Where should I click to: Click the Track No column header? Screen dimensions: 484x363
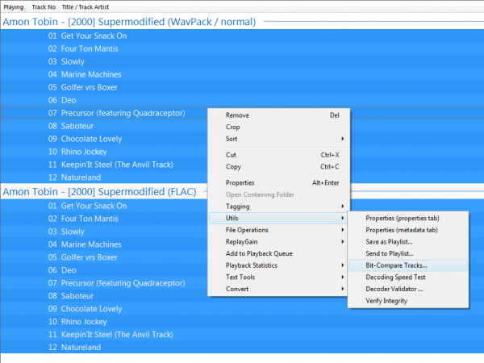click(44, 6)
